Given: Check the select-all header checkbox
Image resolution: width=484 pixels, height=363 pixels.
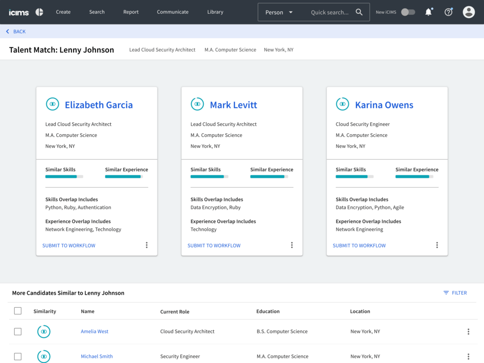Looking at the screenshot, I should click(18, 311).
